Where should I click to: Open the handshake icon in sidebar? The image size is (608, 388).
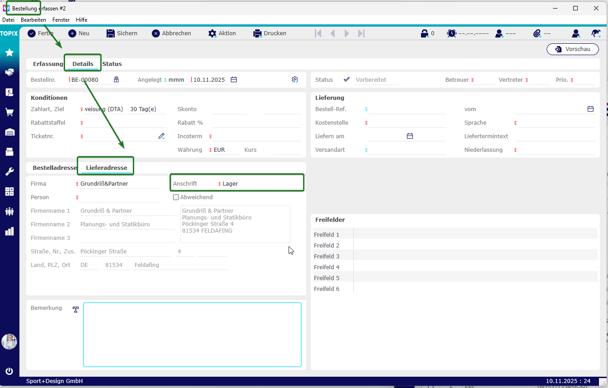point(9,72)
